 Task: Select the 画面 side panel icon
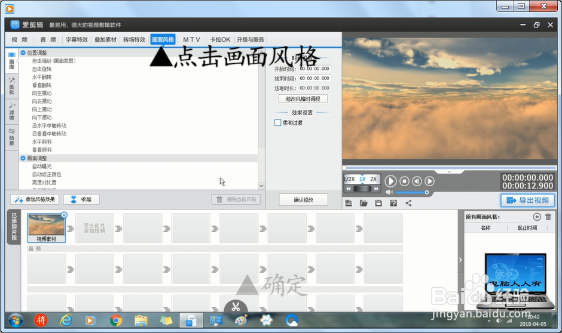tap(11, 60)
